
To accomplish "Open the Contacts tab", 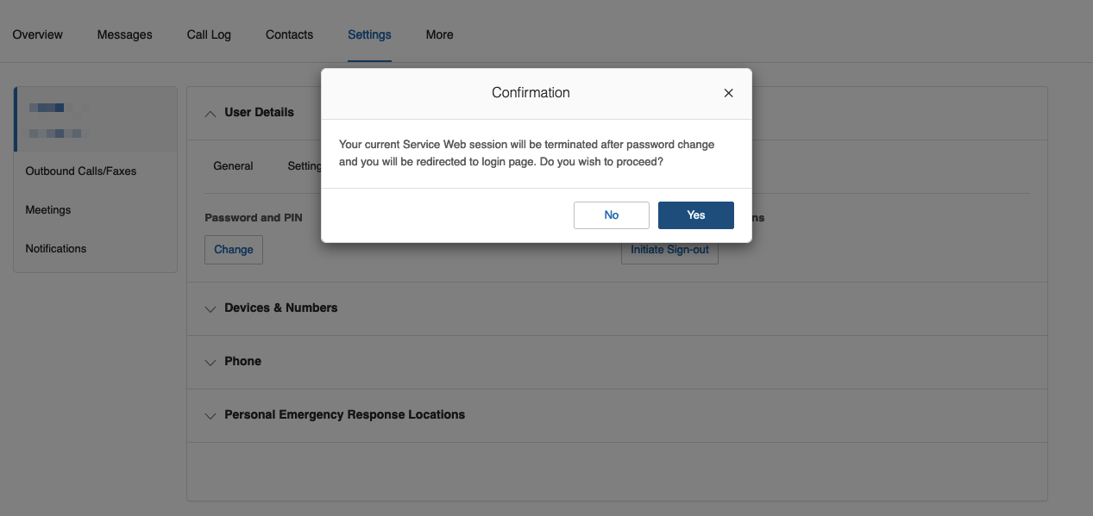I will 289,35.
